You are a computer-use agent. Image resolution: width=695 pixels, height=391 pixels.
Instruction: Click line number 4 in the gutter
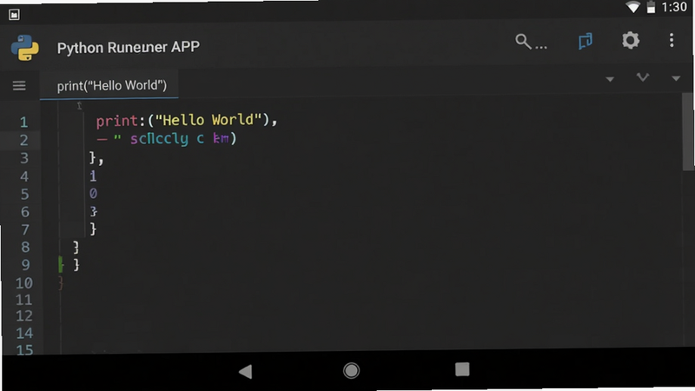pos(24,176)
